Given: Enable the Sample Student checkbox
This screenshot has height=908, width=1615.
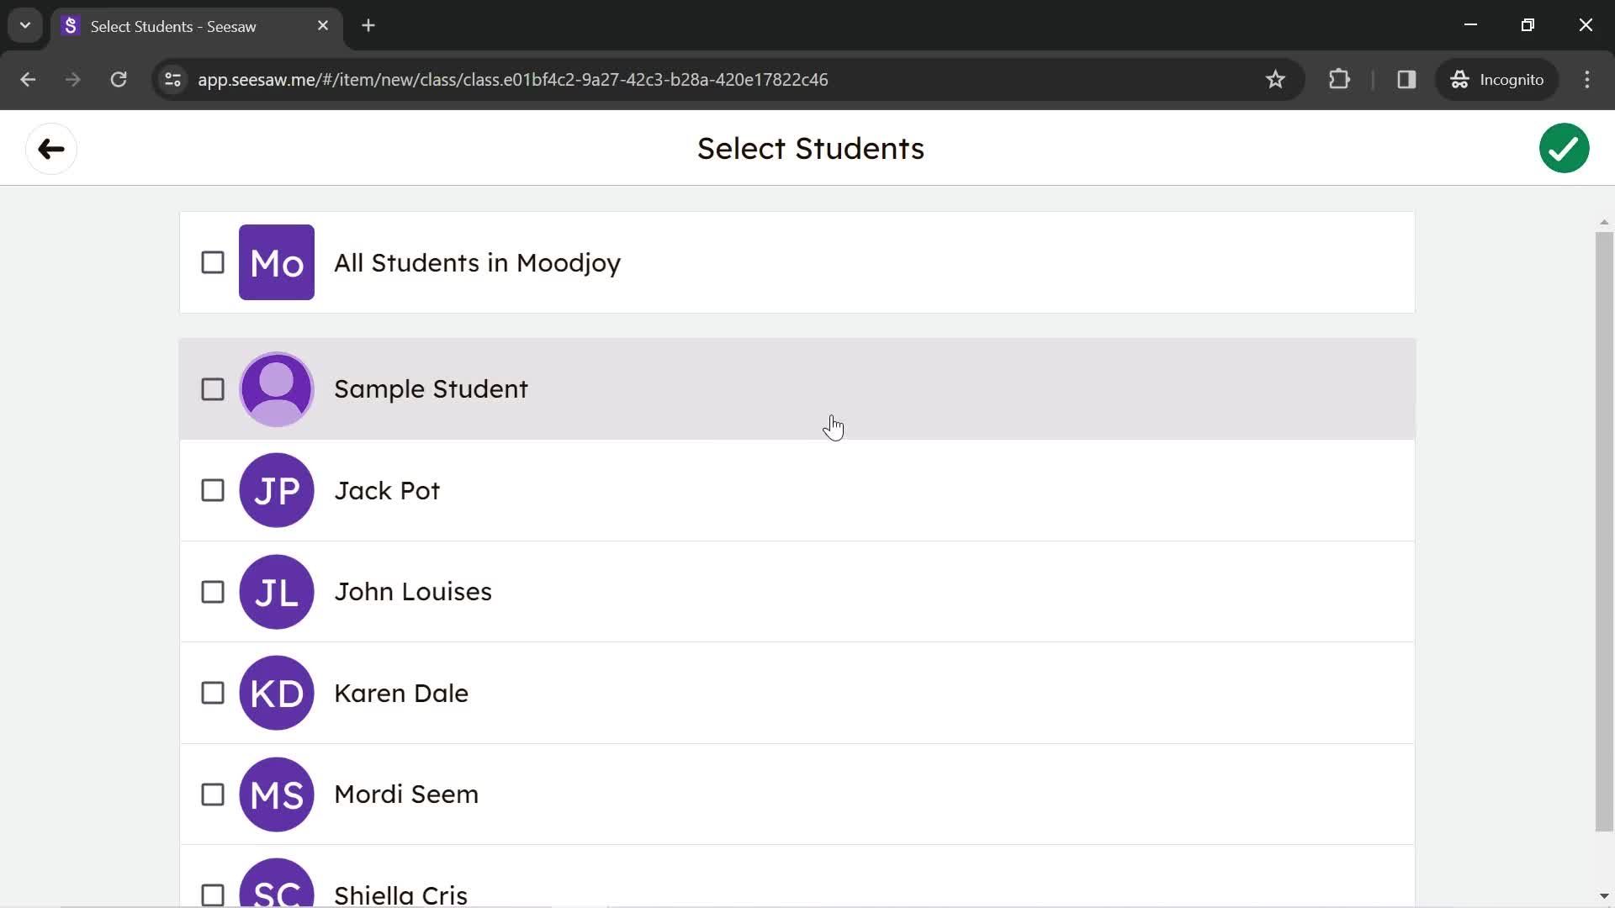Looking at the screenshot, I should click(212, 389).
